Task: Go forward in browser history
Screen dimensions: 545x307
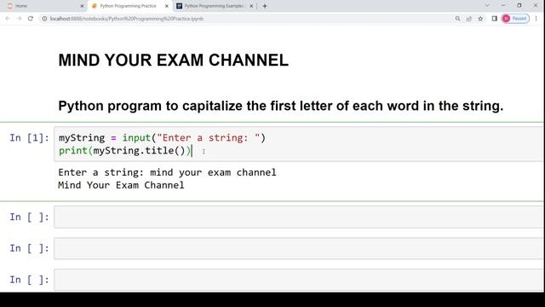Action: (x=19, y=19)
